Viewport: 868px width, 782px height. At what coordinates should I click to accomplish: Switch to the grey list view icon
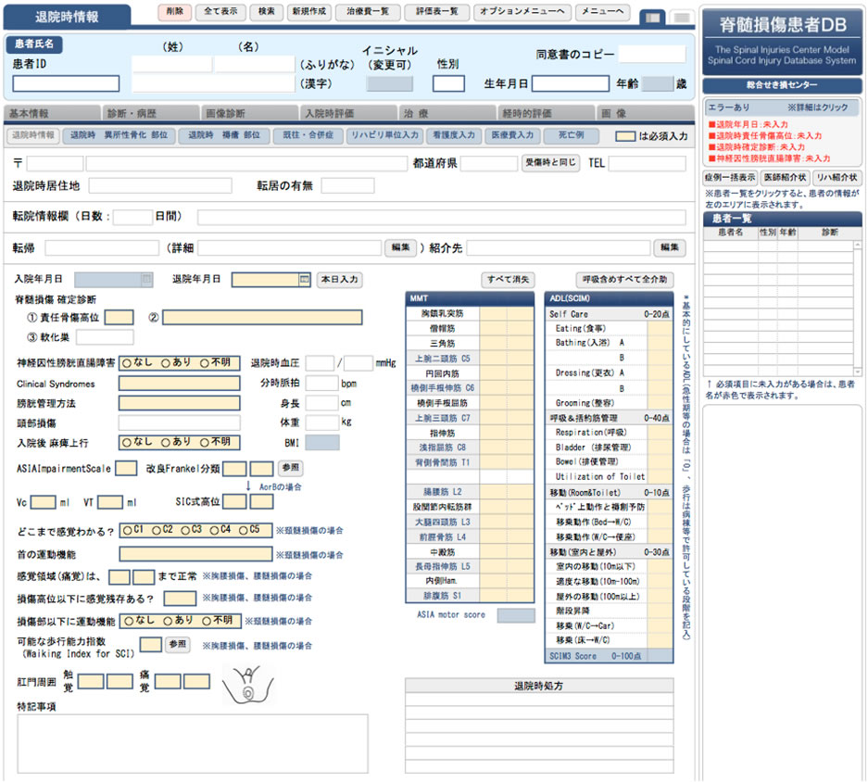coord(680,17)
